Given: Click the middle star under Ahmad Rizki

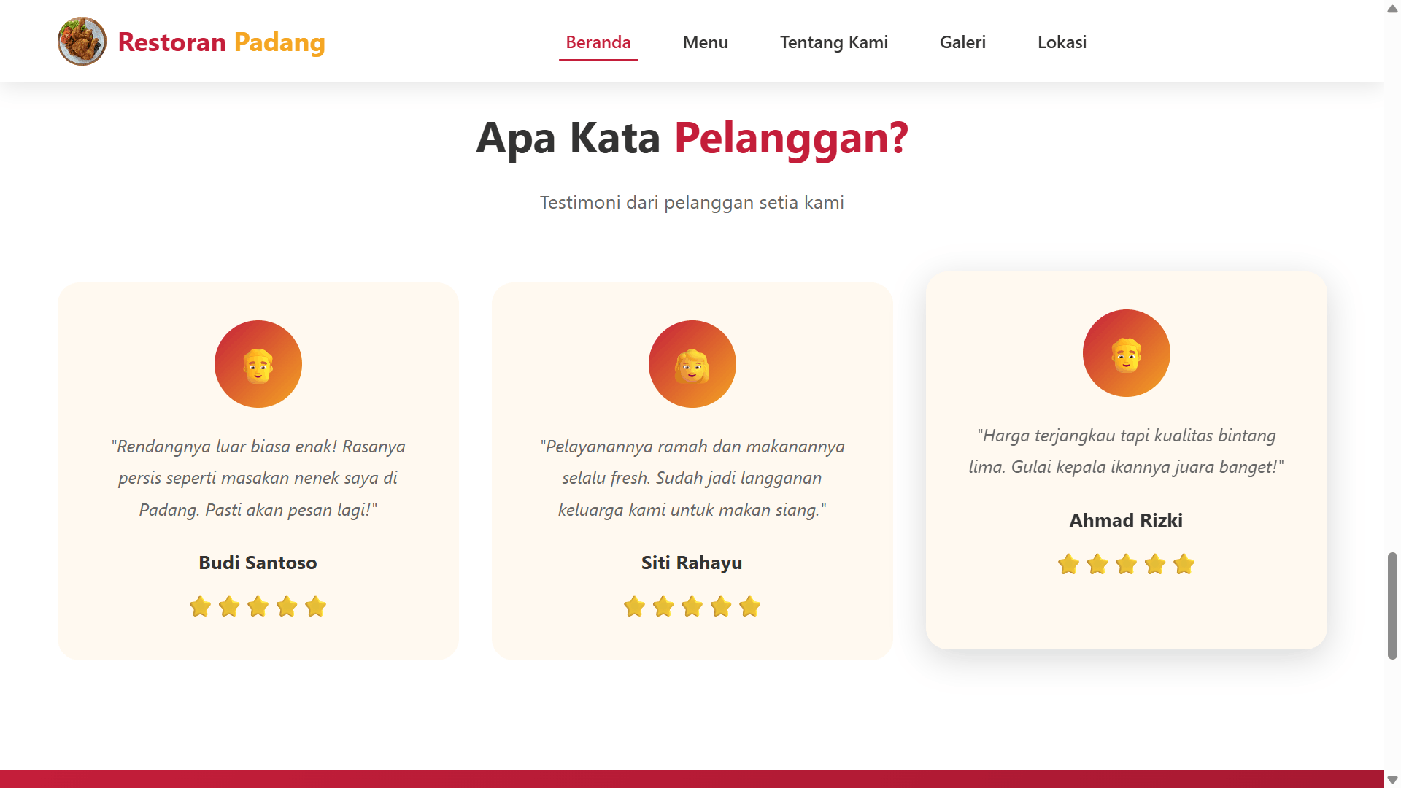Looking at the screenshot, I should point(1126,564).
